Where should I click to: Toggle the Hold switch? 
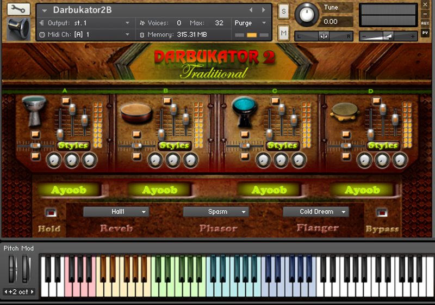click(x=51, y=213)
